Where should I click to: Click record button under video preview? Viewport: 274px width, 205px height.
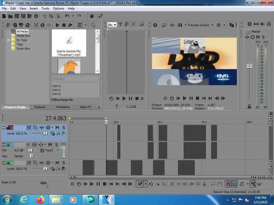point(165,98)
